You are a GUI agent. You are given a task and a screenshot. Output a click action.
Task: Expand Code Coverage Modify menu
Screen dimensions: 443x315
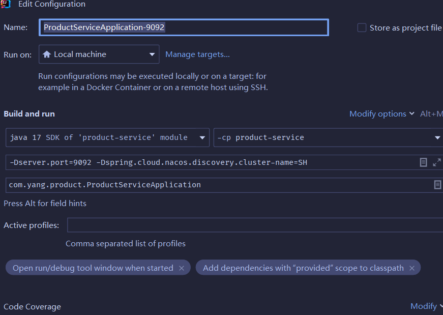[x=426, y=306]
